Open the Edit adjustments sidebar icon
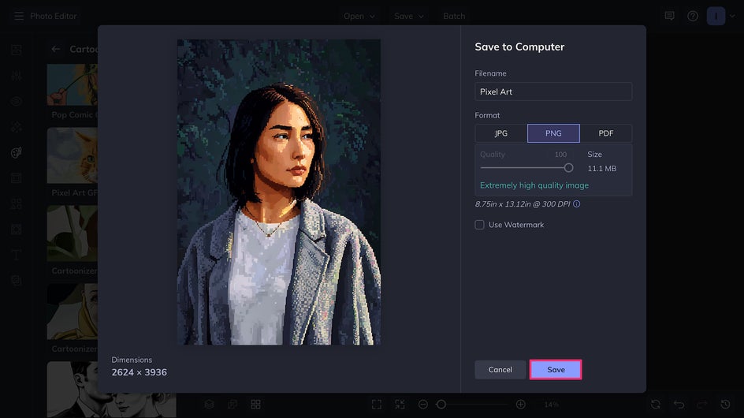The height and width of the screenshot is (418, 744). tap(16, 76)
